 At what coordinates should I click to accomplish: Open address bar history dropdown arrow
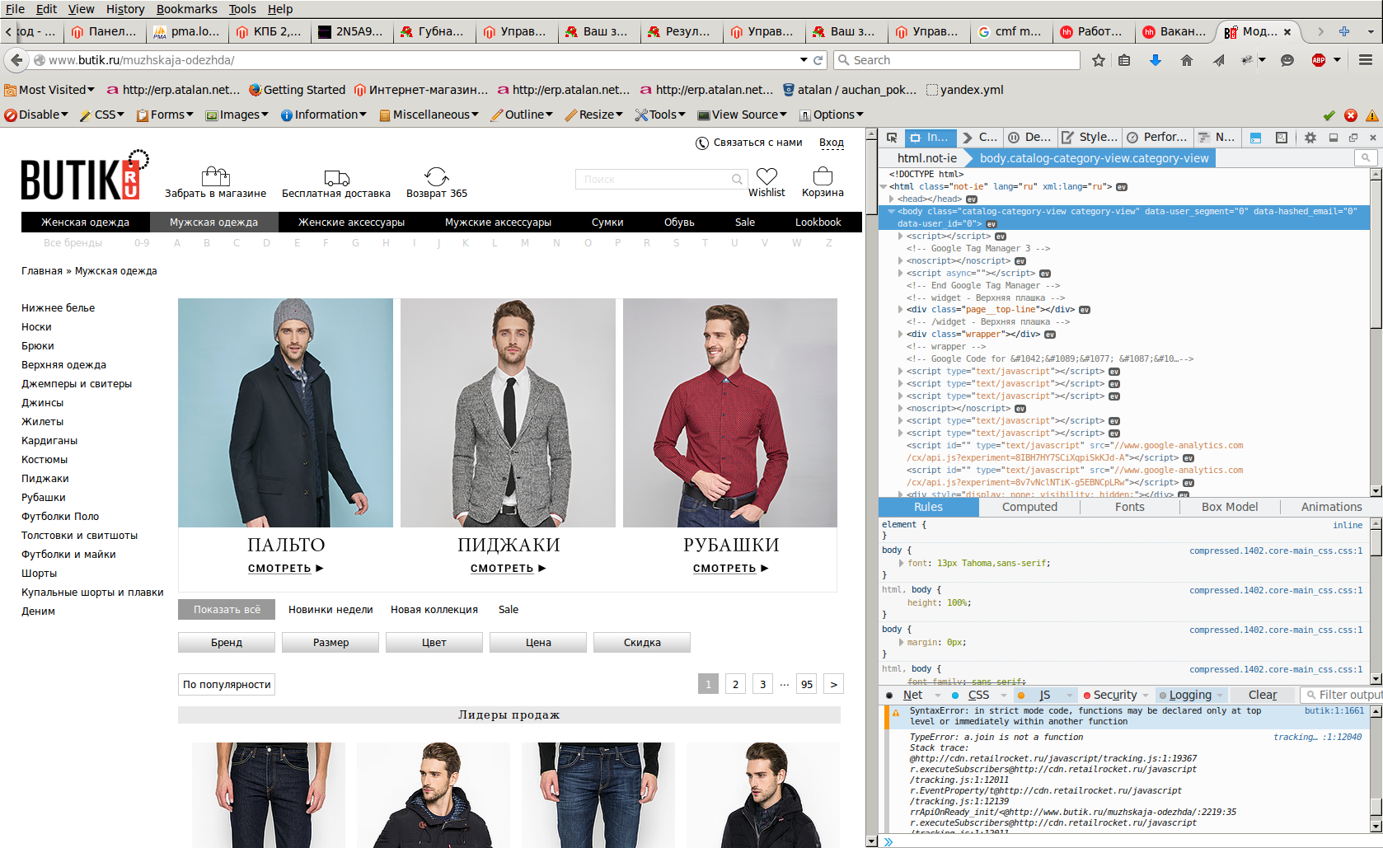(804, 60)
